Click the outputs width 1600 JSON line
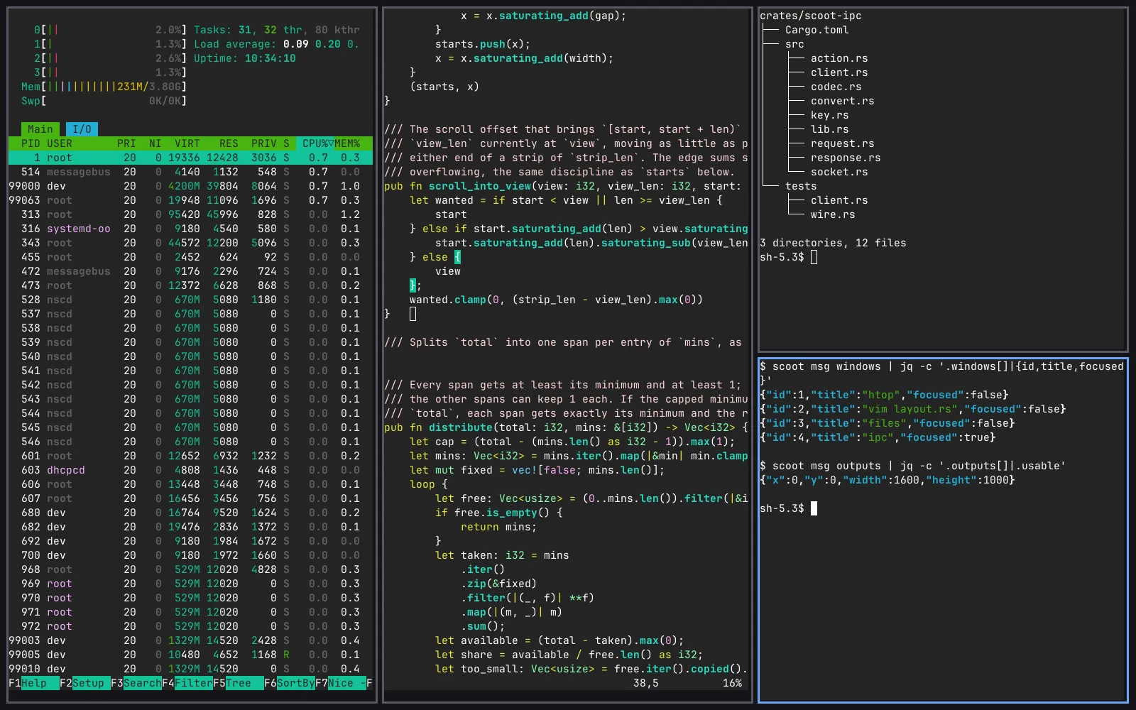The width and height of the screenshot is (1136, 710). pyautogui.click(x=887, y=480)
